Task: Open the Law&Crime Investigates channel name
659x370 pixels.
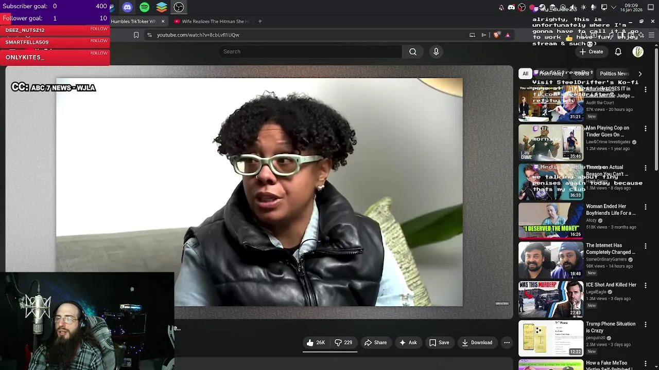Action: (x=608, y=142)
